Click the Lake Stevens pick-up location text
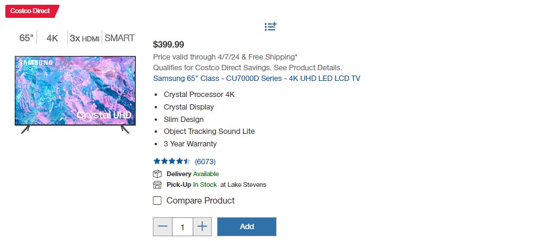The width and height of the screenshot is (543, 241). [x=243, y=184]
